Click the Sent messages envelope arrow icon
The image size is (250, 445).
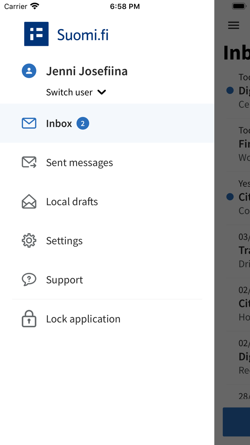[29, 162]
